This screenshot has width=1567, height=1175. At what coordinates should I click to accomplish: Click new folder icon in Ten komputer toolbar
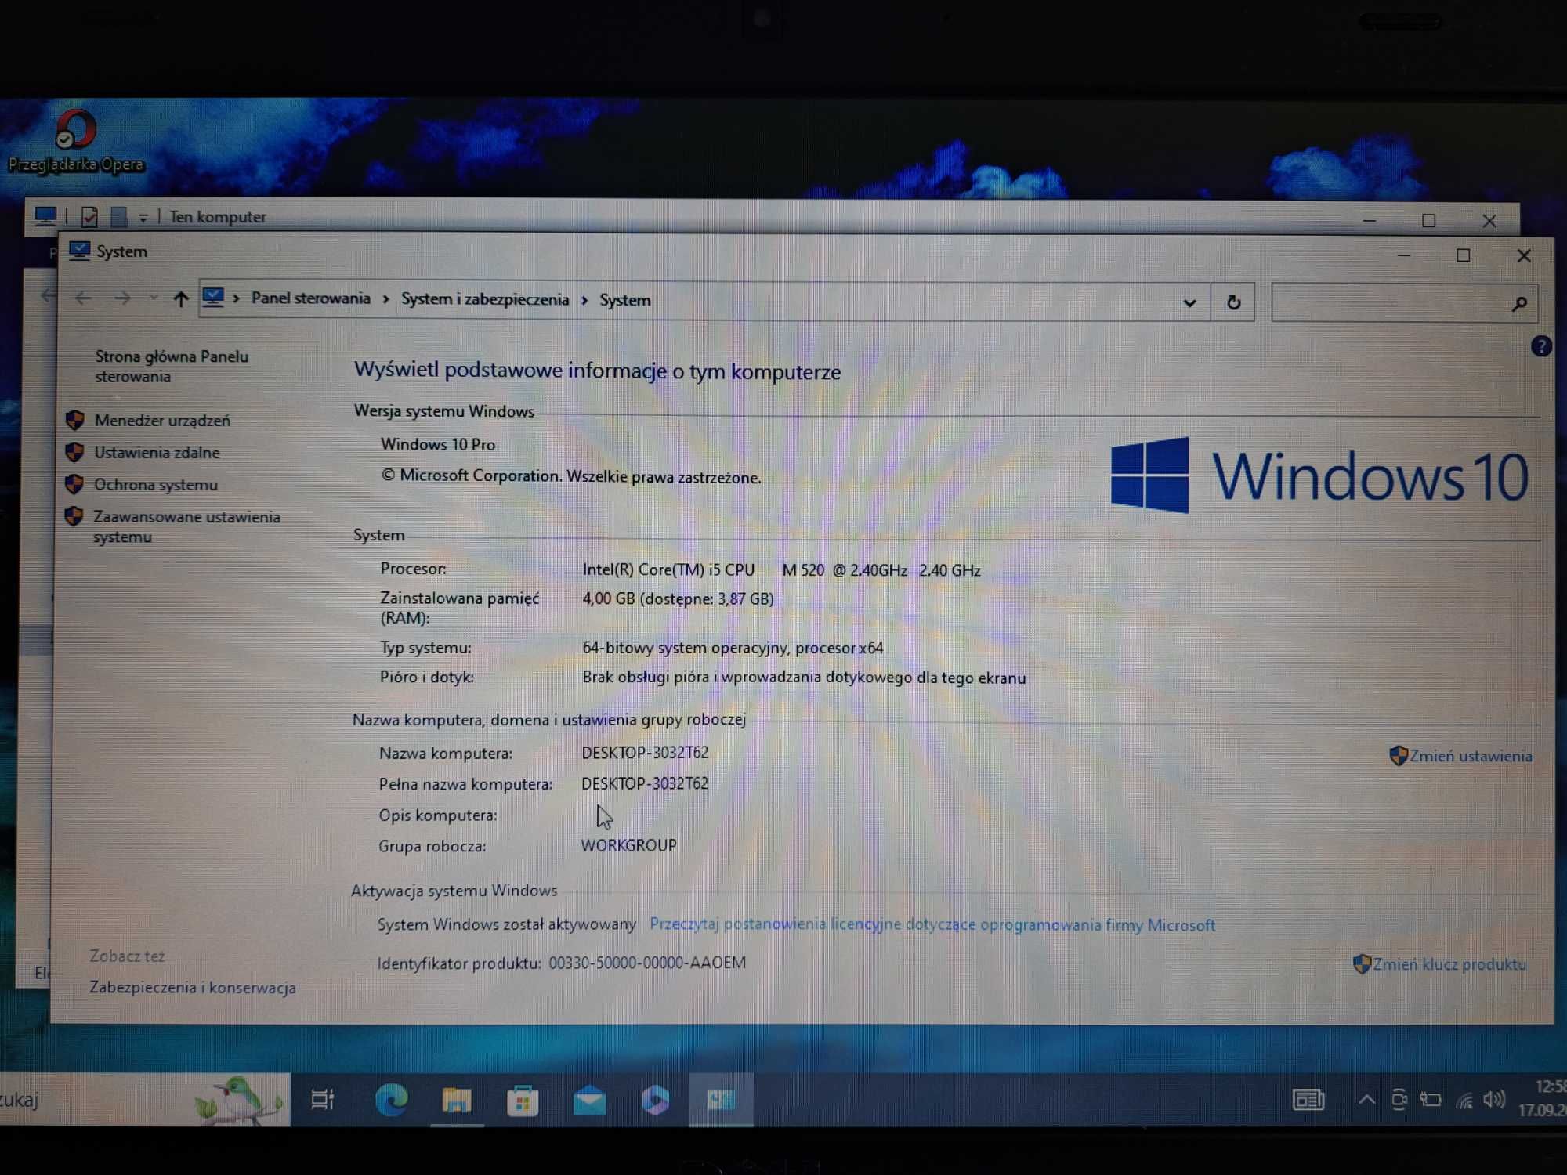click(x=118, y=216)
